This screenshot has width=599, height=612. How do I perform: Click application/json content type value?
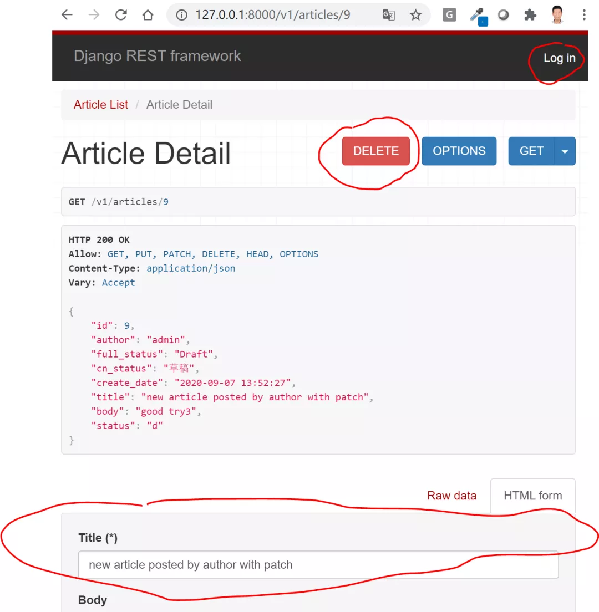point(191,268)
